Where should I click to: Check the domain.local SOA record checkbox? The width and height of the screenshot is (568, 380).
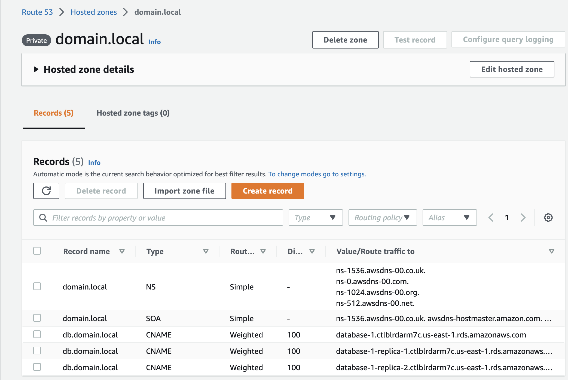tap(37, 318)
